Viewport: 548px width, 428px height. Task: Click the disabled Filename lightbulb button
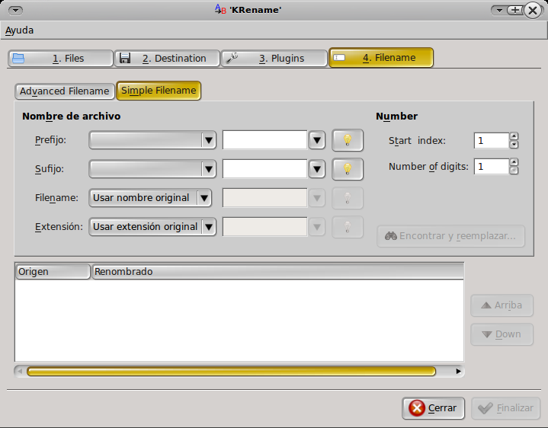point(348,198)
